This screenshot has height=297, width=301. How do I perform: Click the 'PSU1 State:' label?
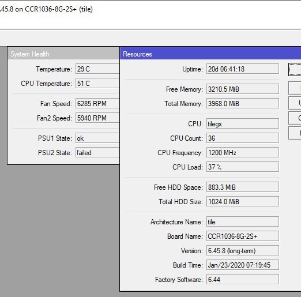tap(55, 138)
